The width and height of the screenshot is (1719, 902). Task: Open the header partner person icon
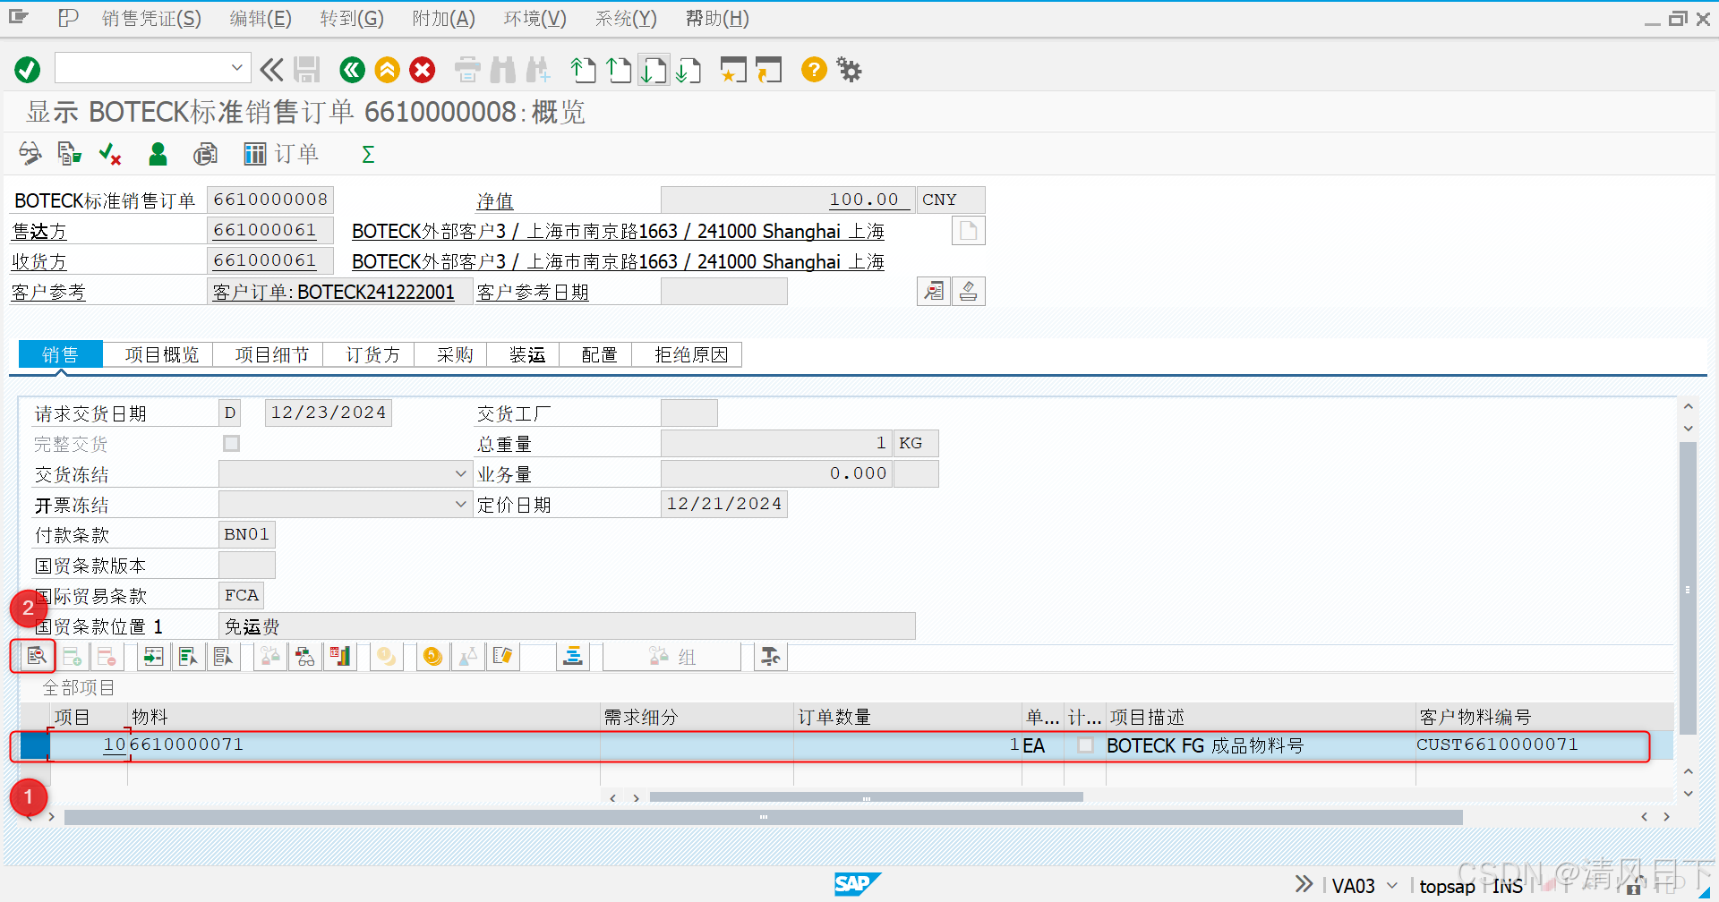(158, 154)
